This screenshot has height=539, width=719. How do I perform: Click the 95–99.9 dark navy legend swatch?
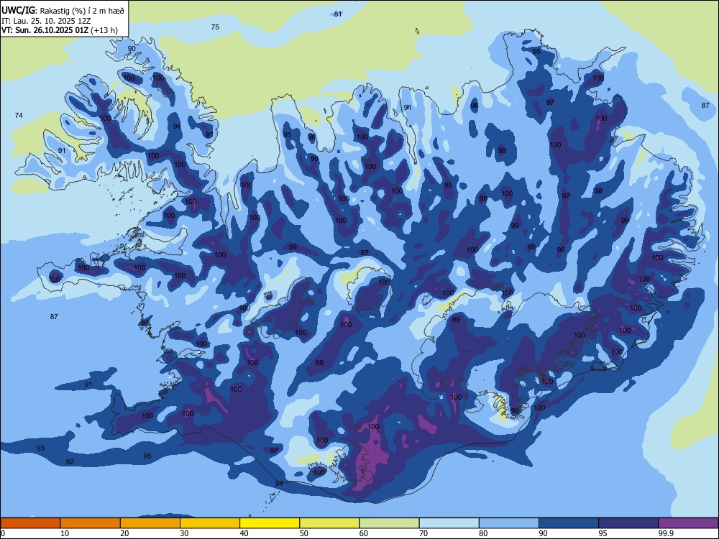click(x=628, y=523)
